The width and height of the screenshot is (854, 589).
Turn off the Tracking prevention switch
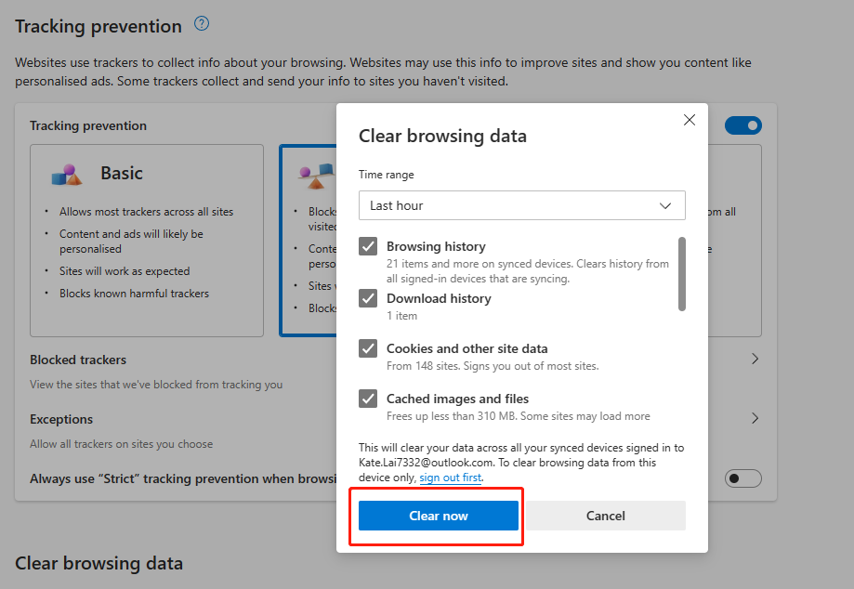[x=742, y=125]
